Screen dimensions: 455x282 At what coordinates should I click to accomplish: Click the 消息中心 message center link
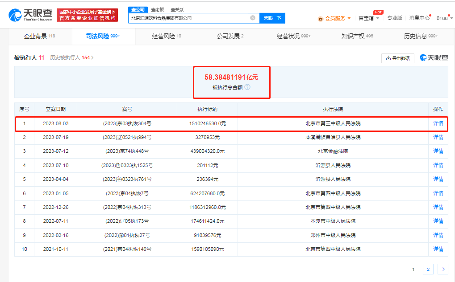coord(419,18)
